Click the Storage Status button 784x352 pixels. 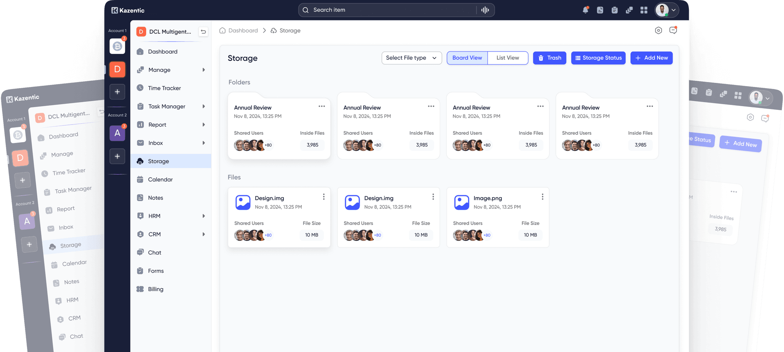point(598,58)
